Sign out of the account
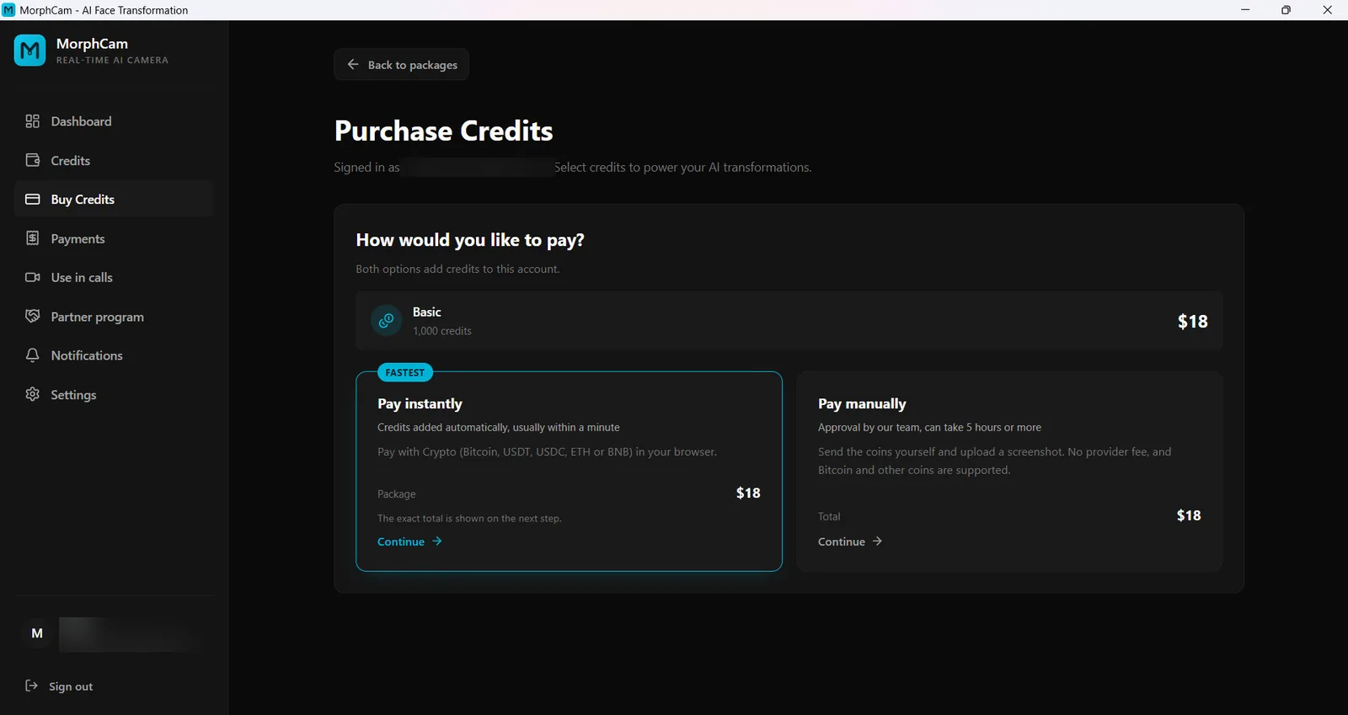 pos(60,686)
